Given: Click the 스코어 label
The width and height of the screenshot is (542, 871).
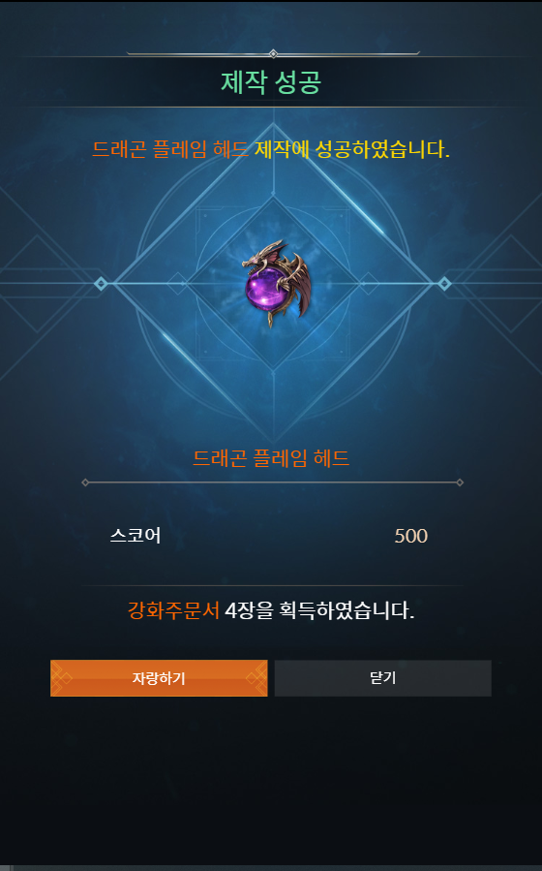Looking at the screenshot, I should pyautogui.click(x=135, y=536).
